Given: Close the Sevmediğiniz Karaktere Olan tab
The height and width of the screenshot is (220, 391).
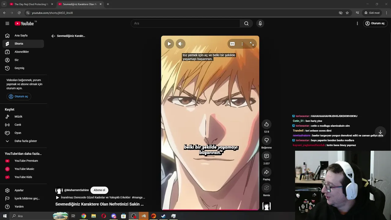Looking at the screenshot, I should (100, 4).
